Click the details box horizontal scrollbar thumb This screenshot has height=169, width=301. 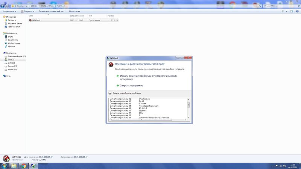click(141, 120)
